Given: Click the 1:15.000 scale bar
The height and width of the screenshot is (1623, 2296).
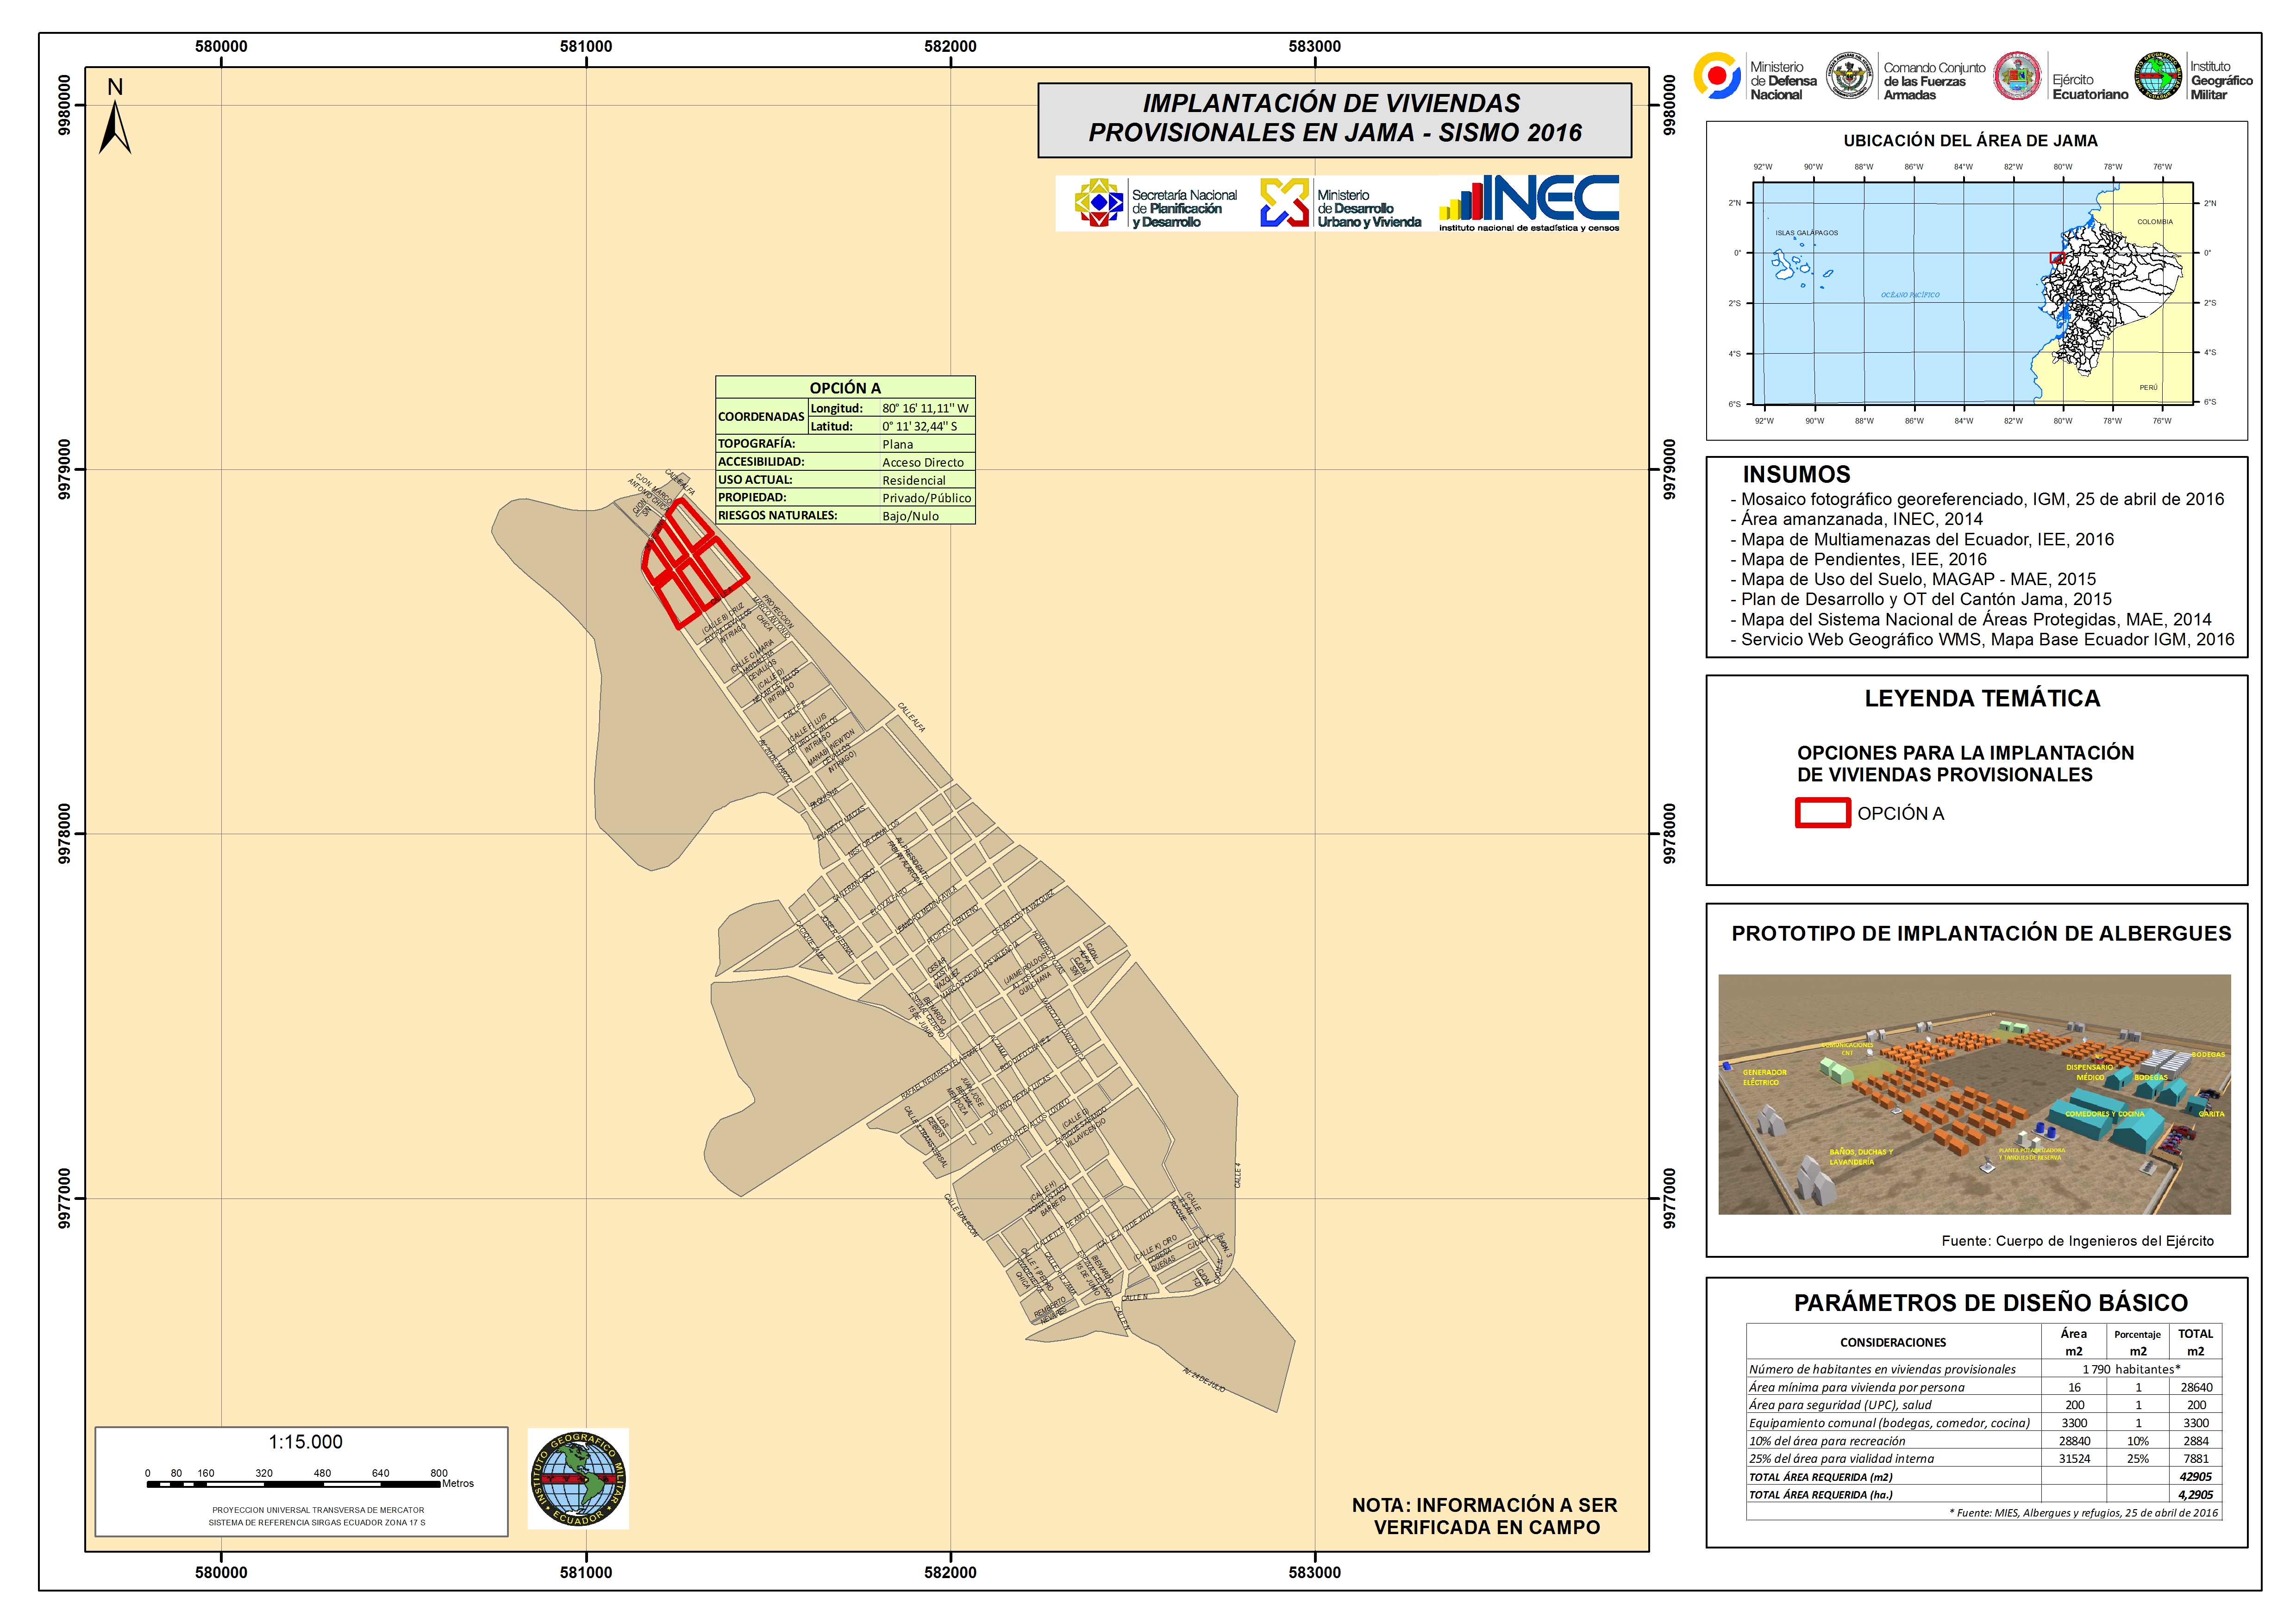Looking at the screenshot, I should point(293,1484).
